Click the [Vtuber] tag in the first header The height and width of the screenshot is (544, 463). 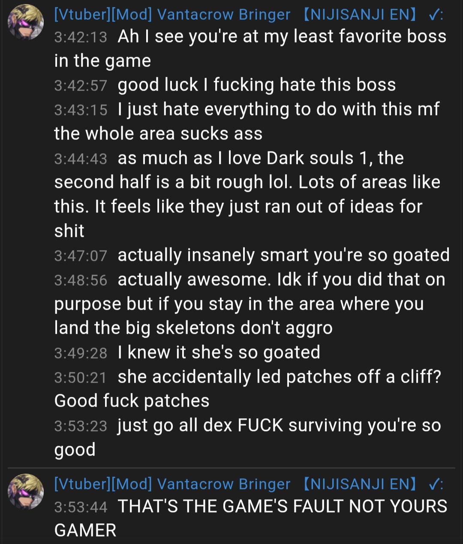[x=82, y=15]
